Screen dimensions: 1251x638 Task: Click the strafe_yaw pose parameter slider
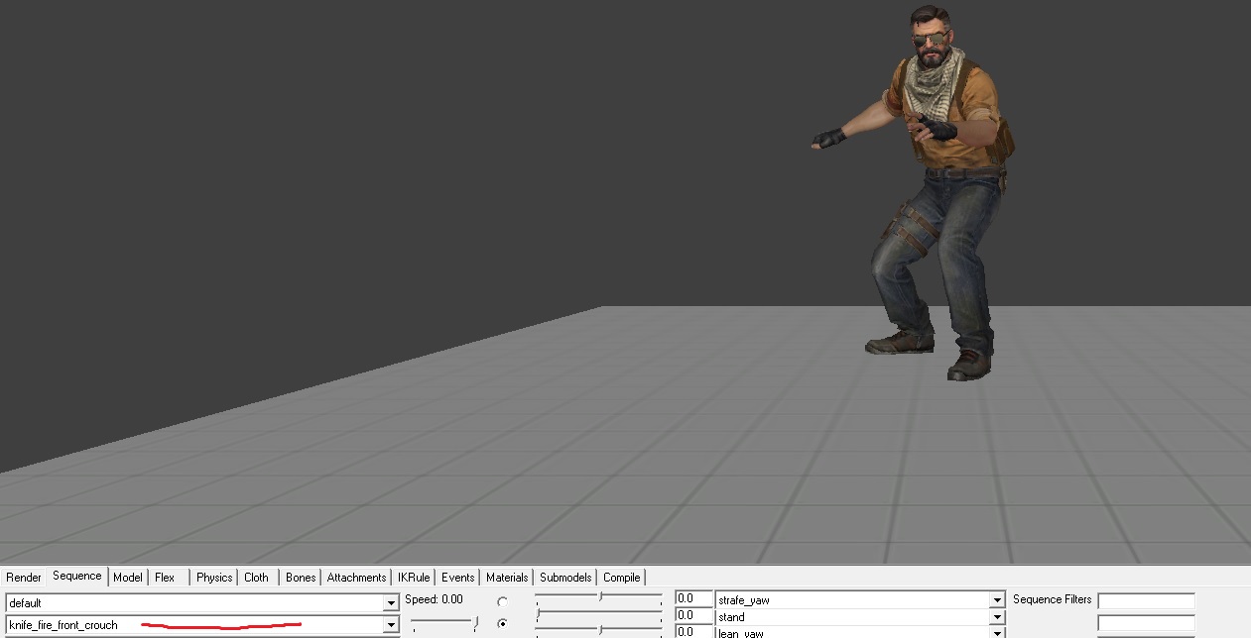point(598,598)
